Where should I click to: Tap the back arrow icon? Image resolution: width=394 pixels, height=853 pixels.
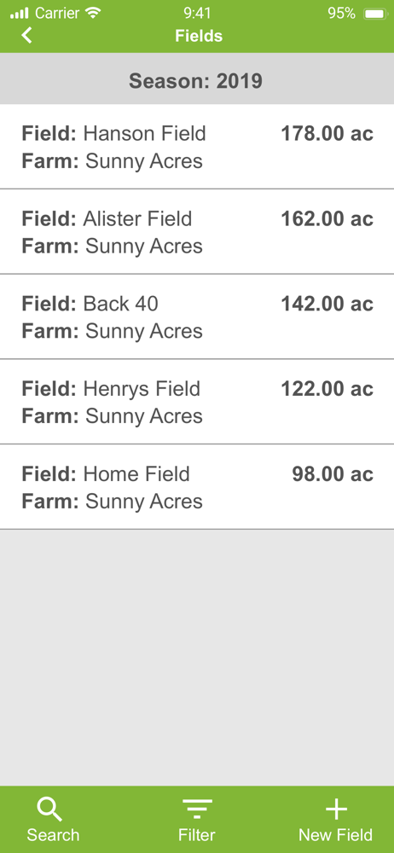pos(26,35)
